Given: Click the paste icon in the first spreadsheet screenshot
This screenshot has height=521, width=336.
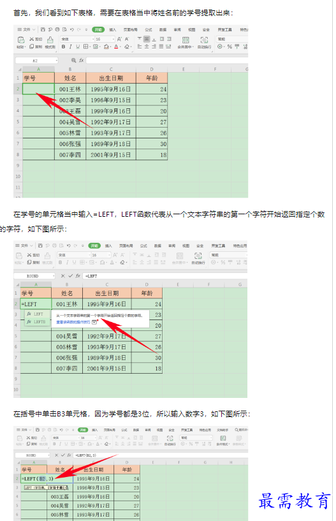Looking at the screenshot, I should pyautogui.click(x=21, y=40).
